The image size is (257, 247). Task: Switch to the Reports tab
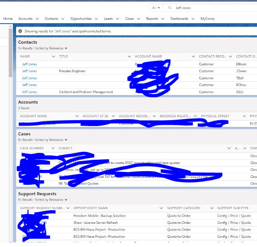152,19
